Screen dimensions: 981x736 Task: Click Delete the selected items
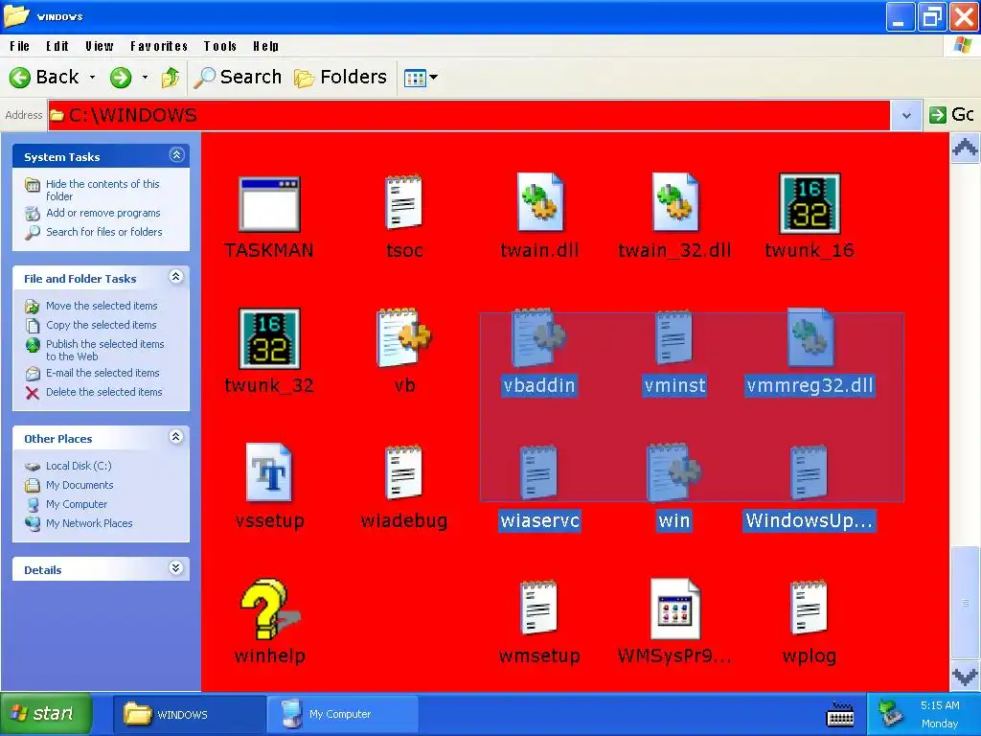pos(103,392)
